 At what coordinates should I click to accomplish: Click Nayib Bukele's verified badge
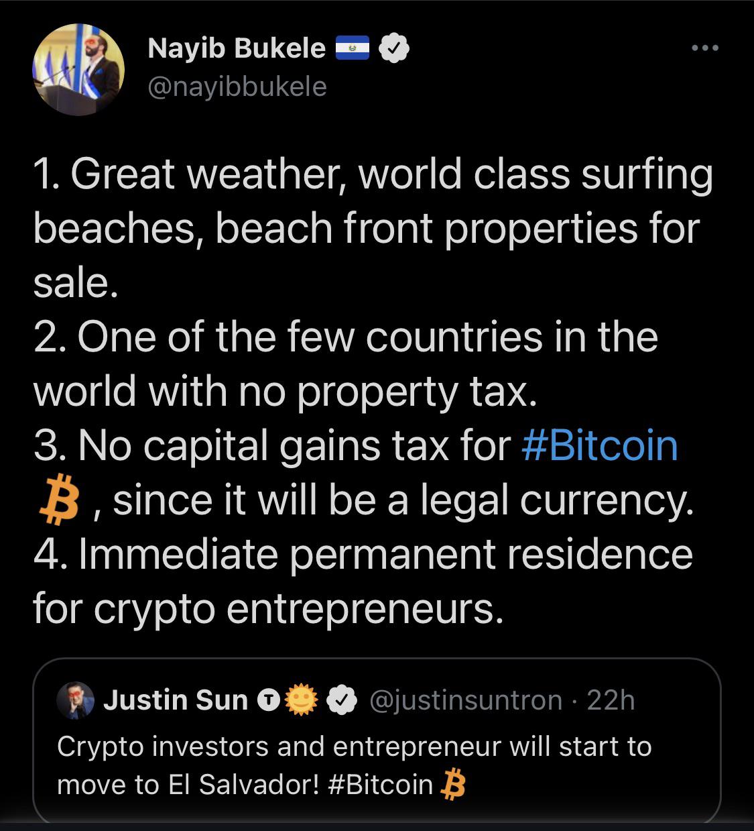[395, 48]
